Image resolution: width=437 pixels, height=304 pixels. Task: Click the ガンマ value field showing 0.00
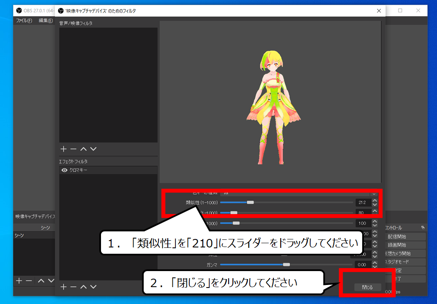click(x=363, y=264)
